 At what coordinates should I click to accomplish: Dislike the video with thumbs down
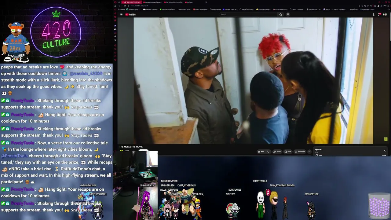(268, 152)
